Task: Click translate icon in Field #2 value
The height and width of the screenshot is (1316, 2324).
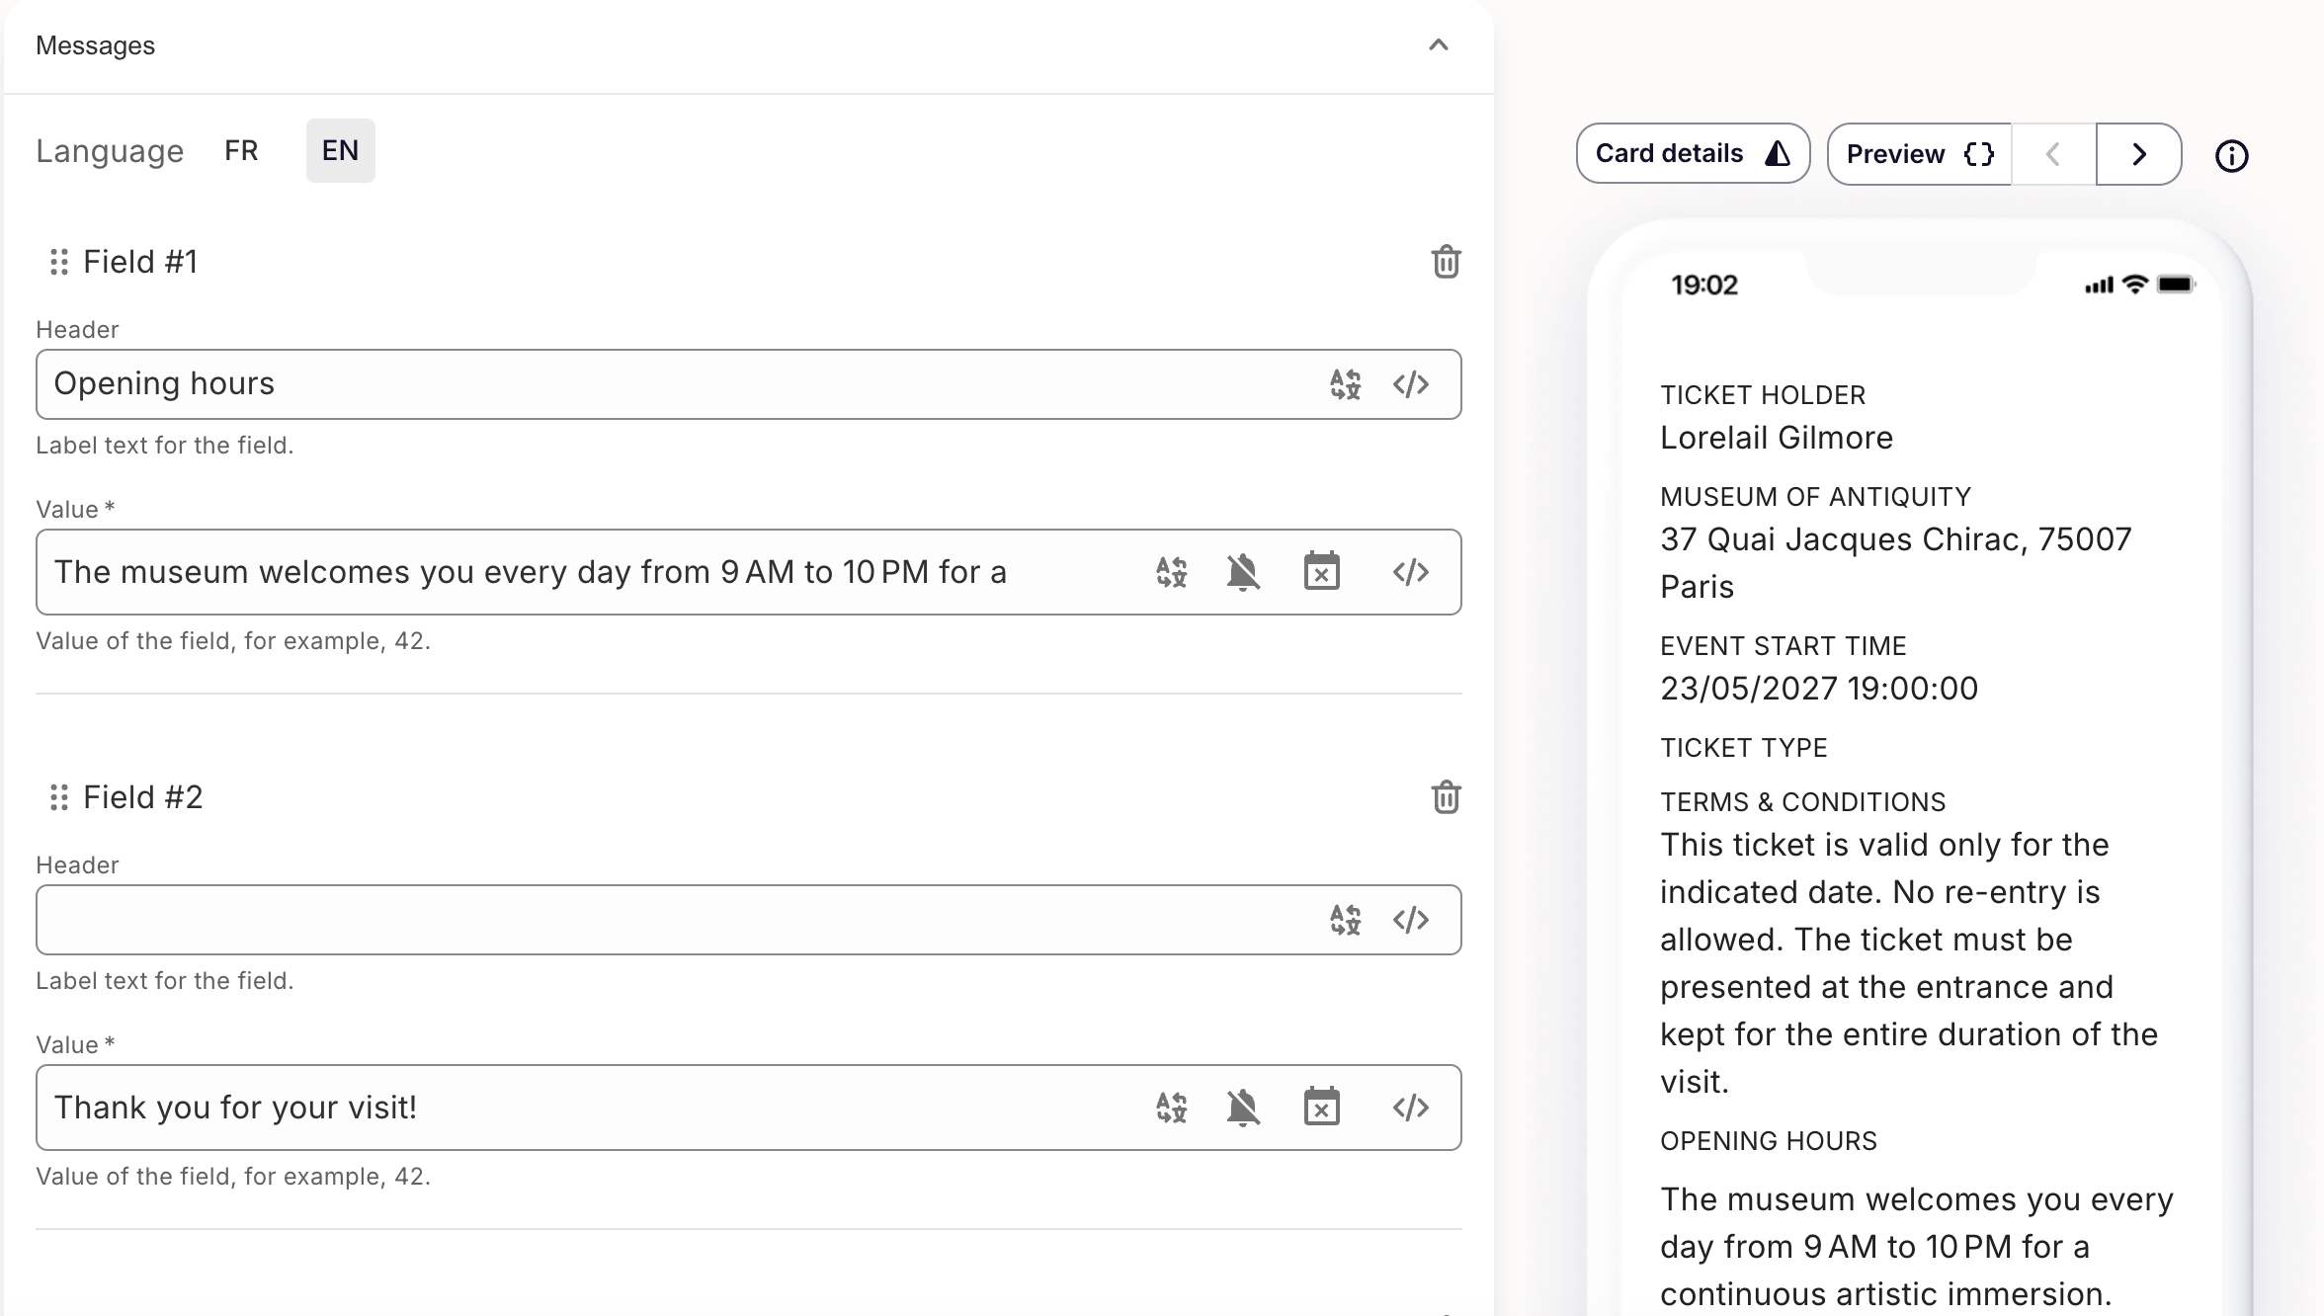Action: (x=1171, y=1108)
